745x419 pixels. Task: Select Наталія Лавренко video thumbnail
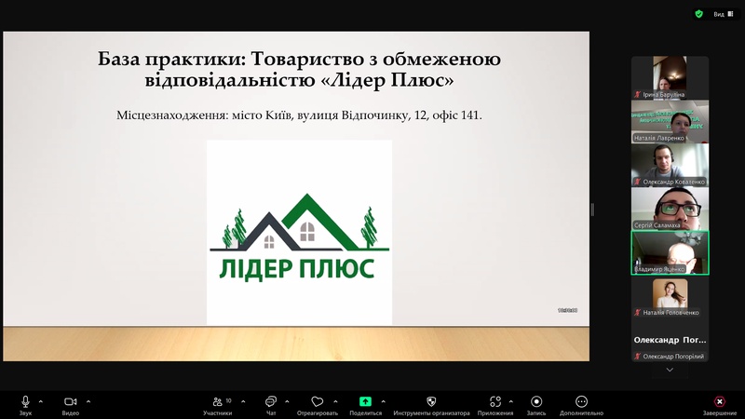click(670, 121)
